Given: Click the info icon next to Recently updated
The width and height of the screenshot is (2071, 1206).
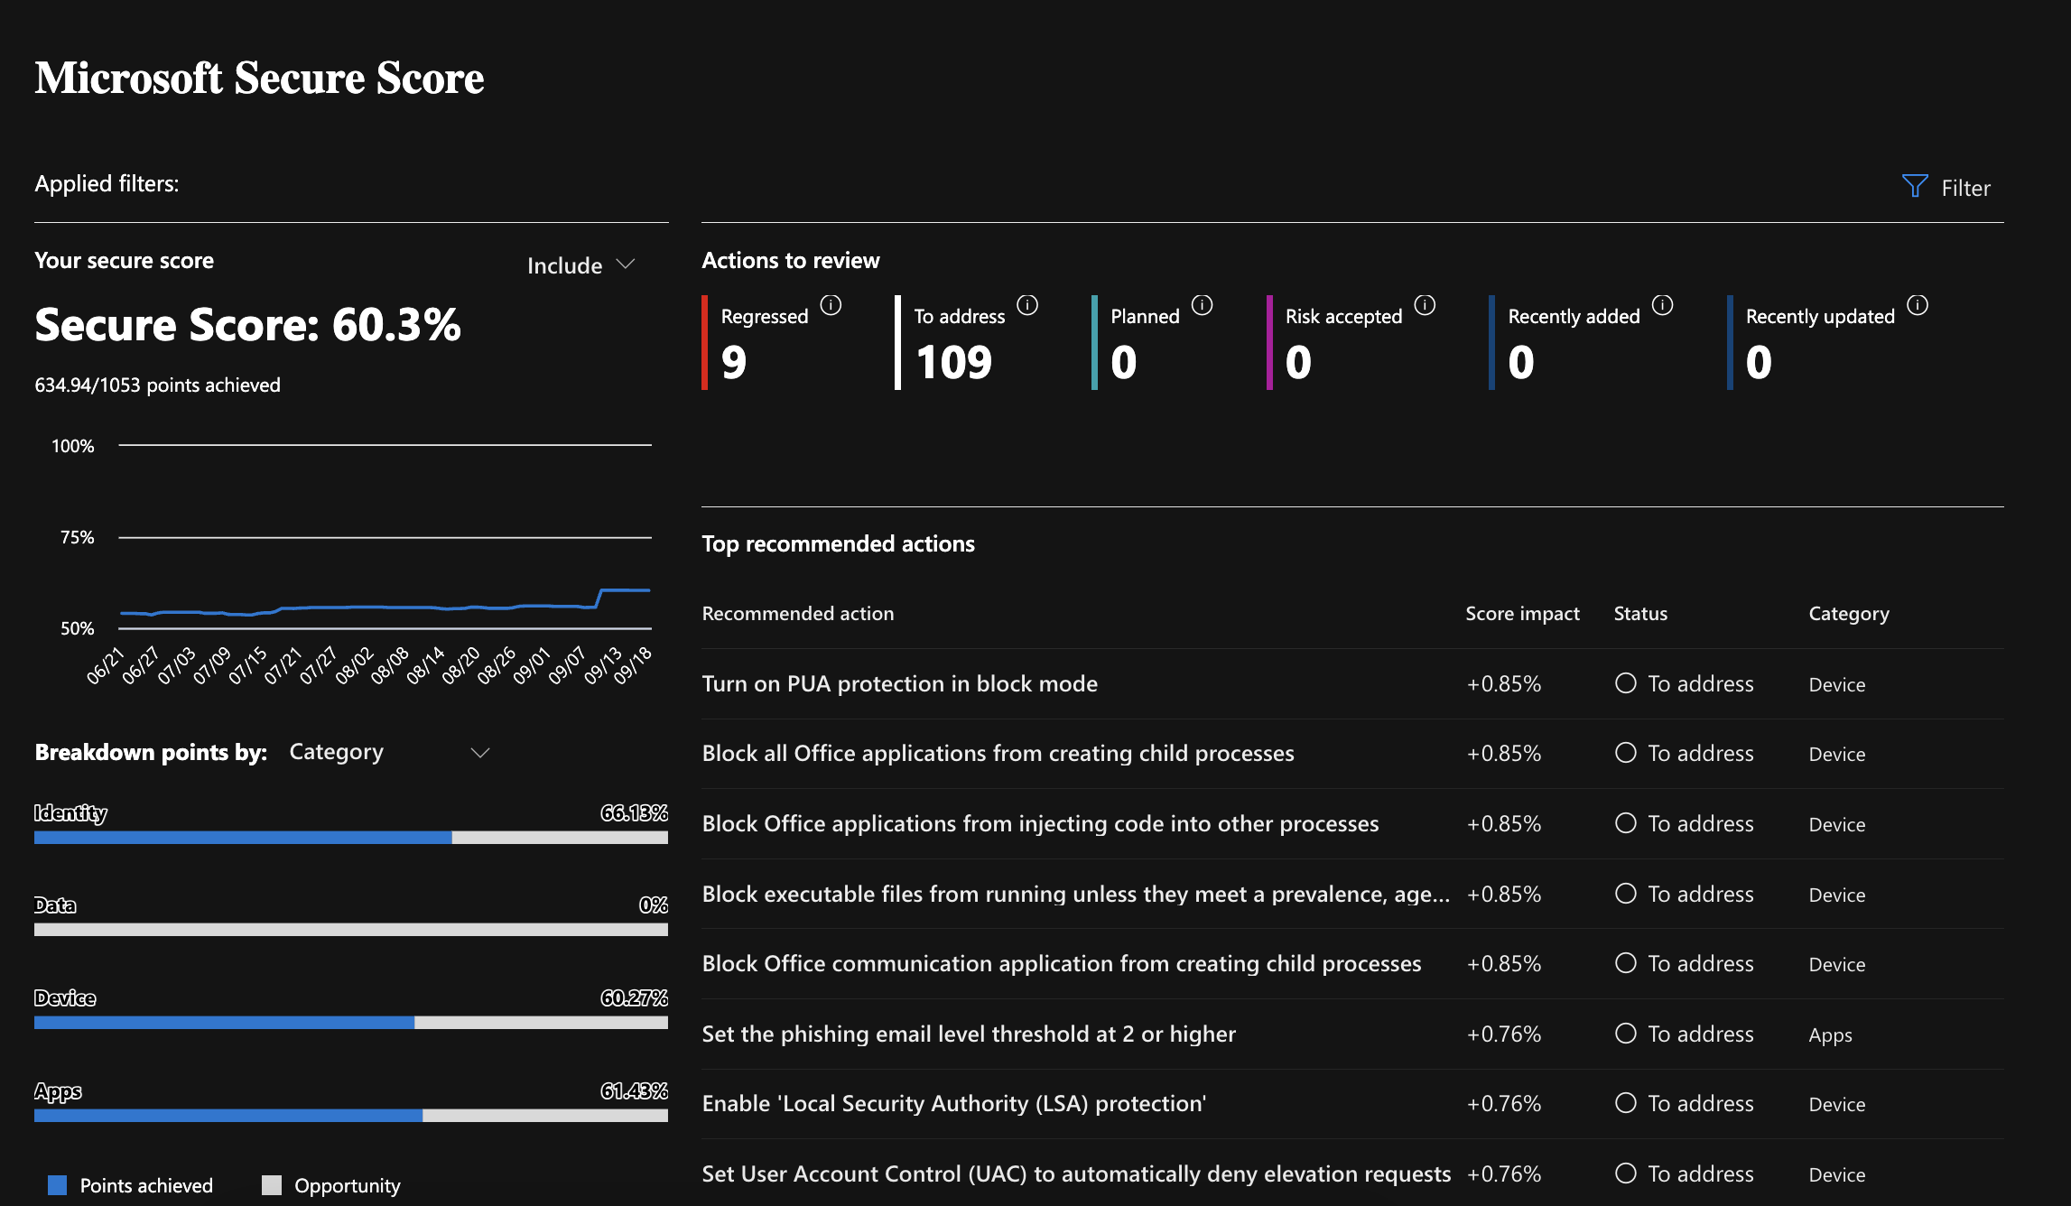Looking at the screenshot, I should pyautogui.click(x=1917, y=305).
